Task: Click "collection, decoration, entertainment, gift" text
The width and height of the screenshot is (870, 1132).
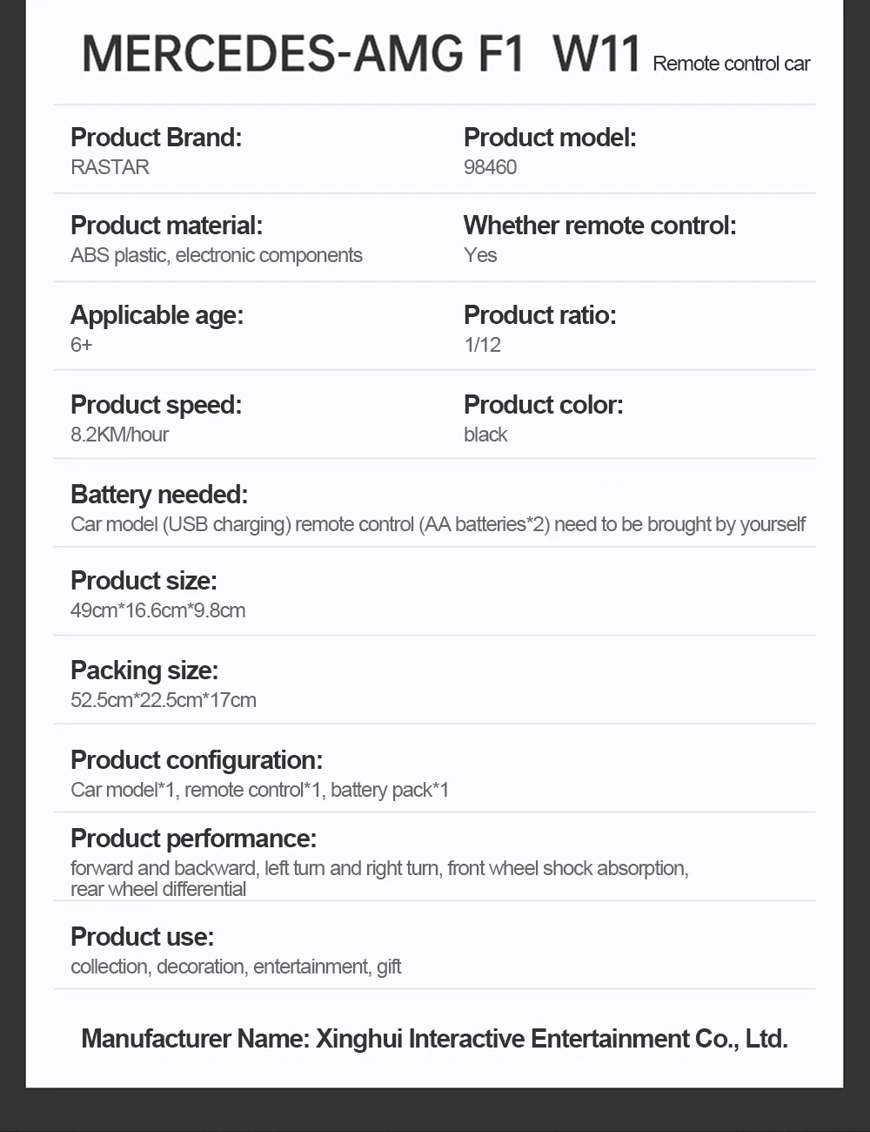Action: [236, 967]
